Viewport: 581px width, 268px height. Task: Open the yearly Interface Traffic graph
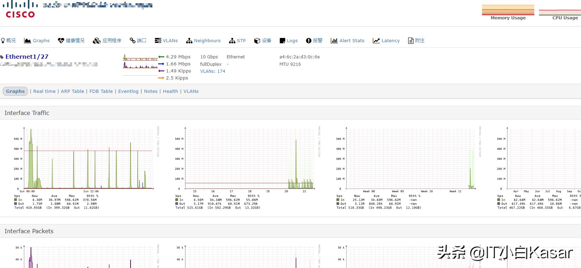[x=538, y=168]
